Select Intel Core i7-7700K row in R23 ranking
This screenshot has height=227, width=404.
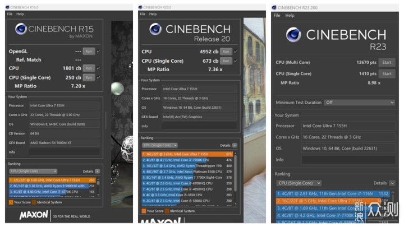[333, 215]
